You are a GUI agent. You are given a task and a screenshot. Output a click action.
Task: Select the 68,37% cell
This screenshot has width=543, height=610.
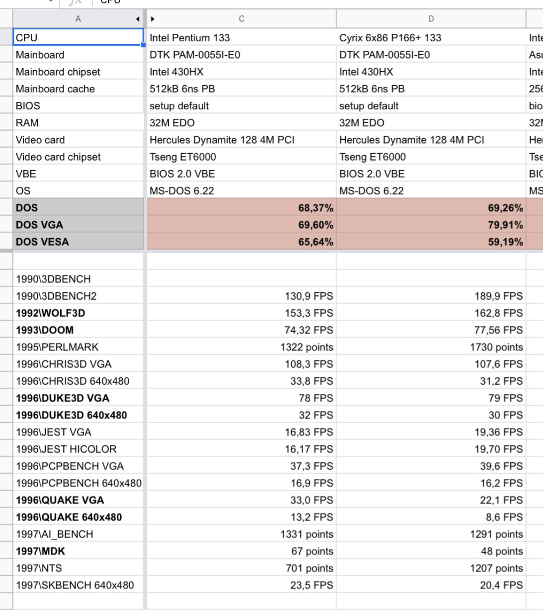tap(242, 208)
